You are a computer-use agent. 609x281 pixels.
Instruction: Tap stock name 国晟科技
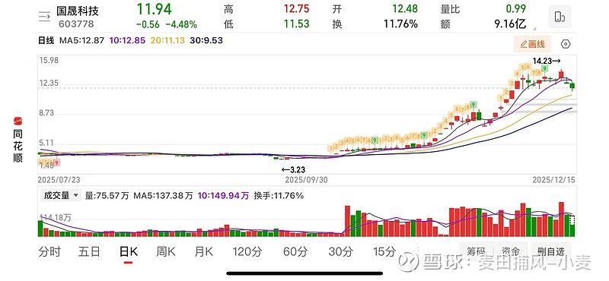78,11
